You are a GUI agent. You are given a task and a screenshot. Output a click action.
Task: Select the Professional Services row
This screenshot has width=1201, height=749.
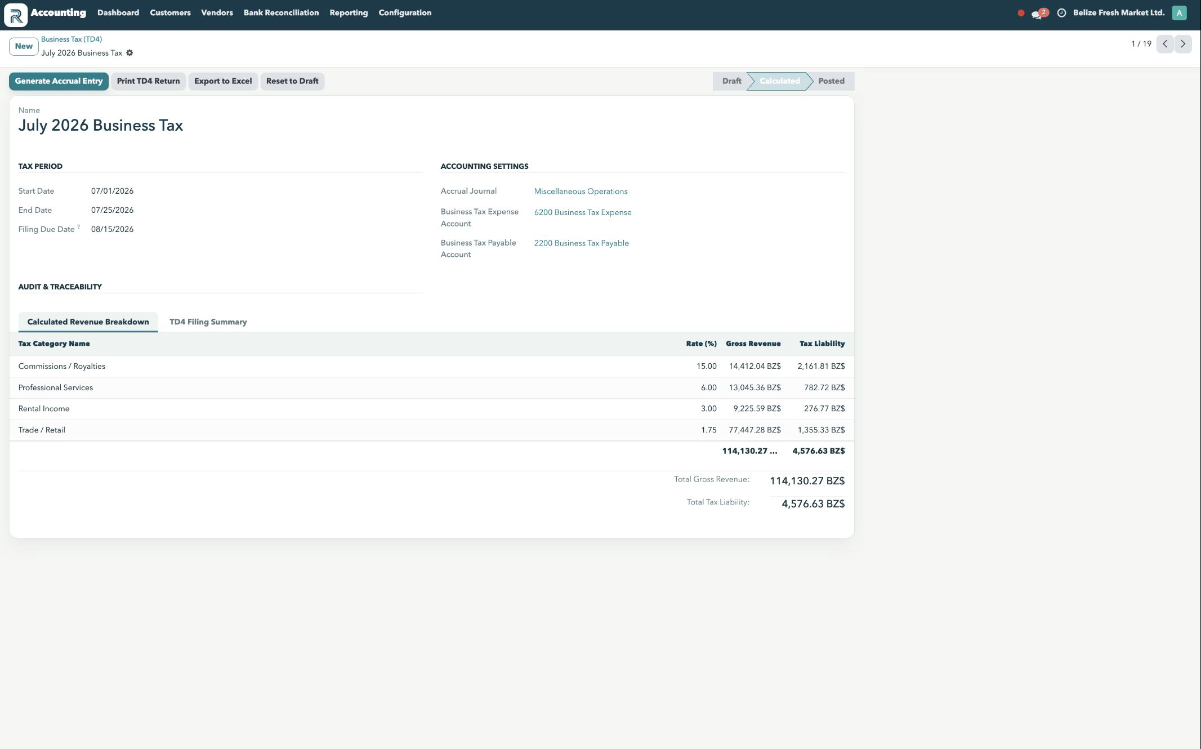click(431, 388)
